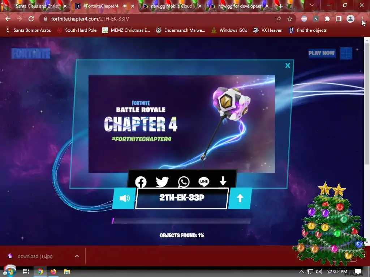This screenshot has width=370, height=277.
Task: Share via the LINE icon
Action: pos(204,182)
